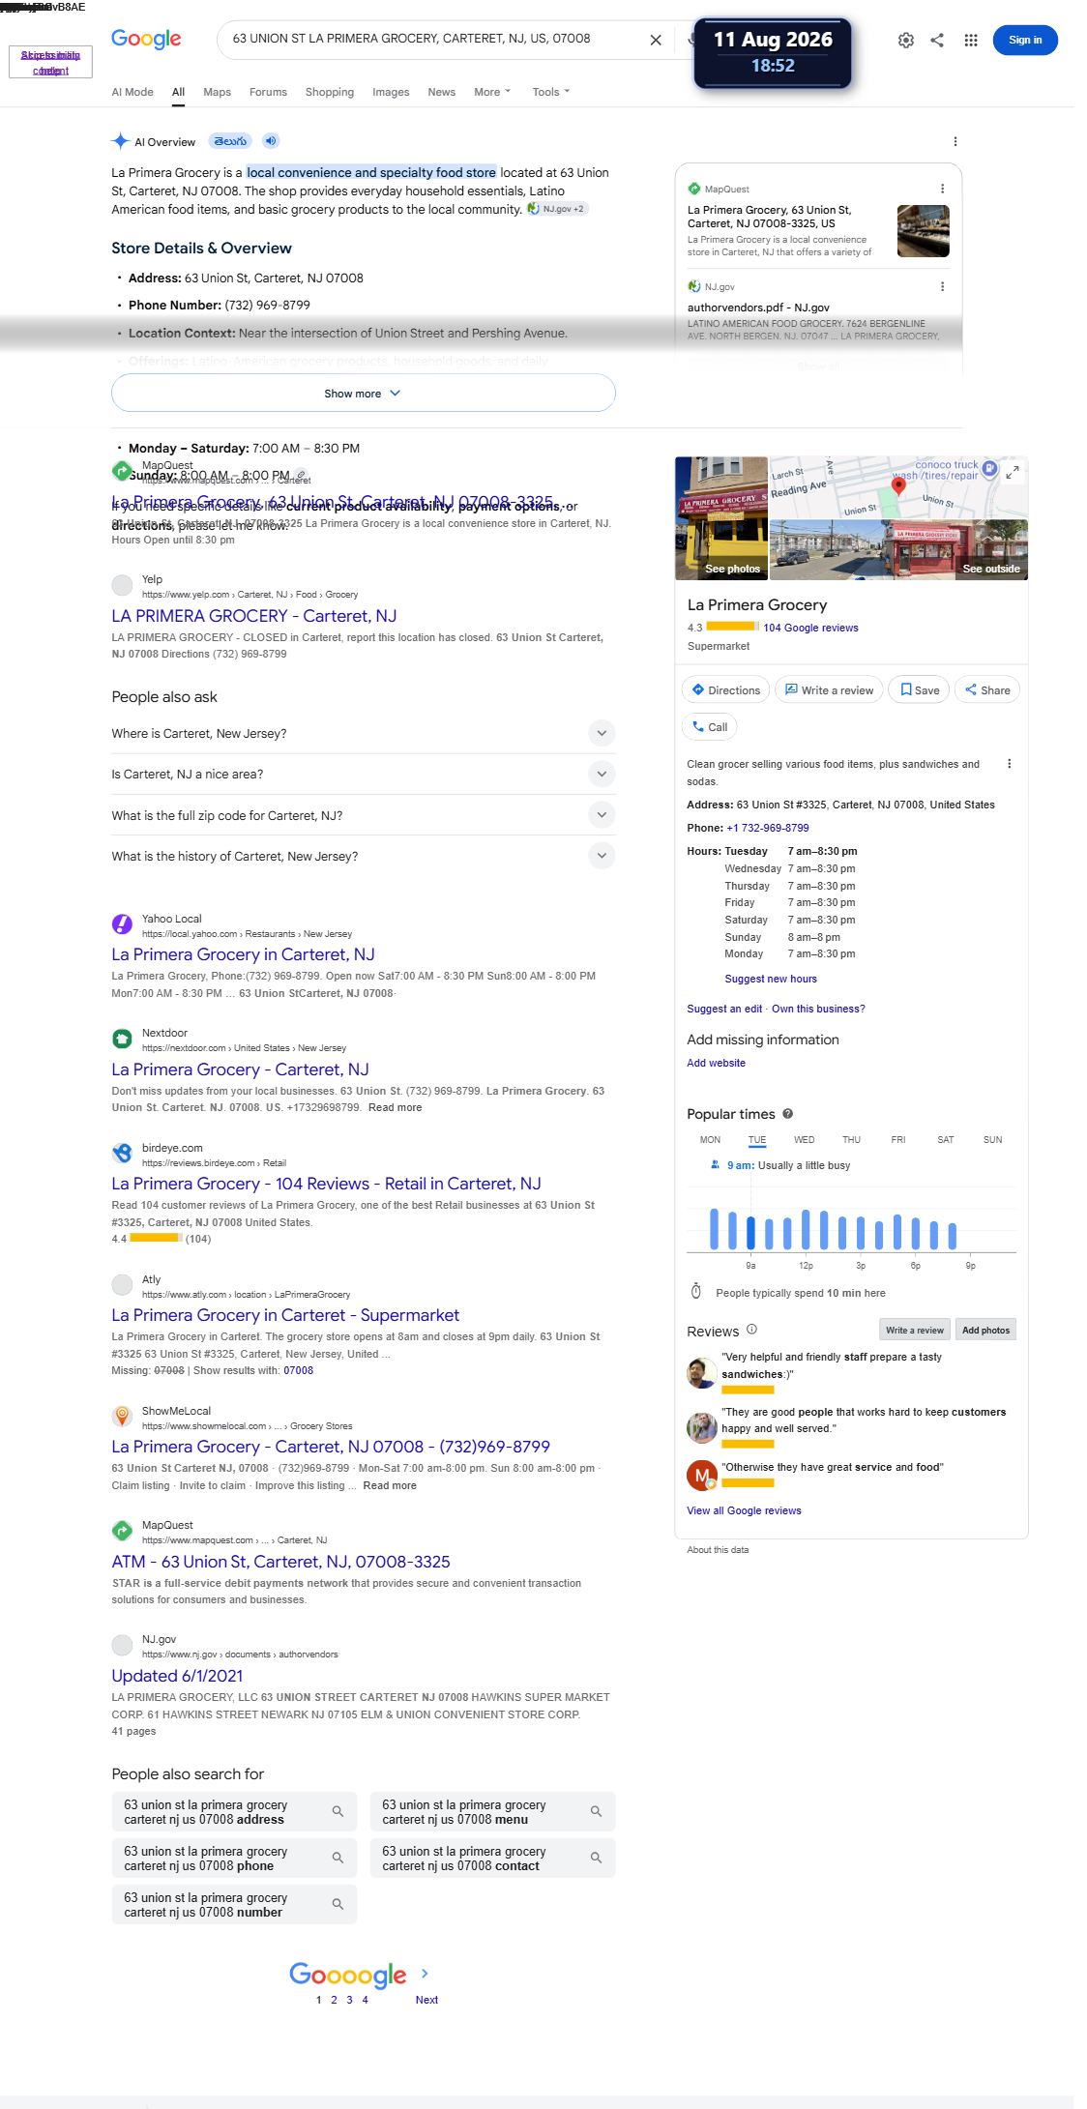Click phone number +1 732-969-8799
The image size is (1087, 2109).
coord(767,828)
